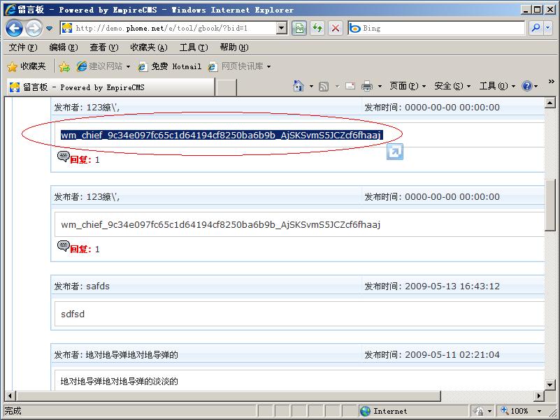Start search with the magnifier icon
560x420 pixels.
pyautogui.click(x=536, y=28)
